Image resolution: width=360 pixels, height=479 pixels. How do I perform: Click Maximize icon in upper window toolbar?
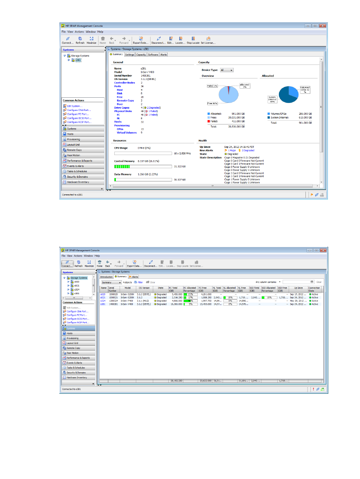(x=91, y=38)
